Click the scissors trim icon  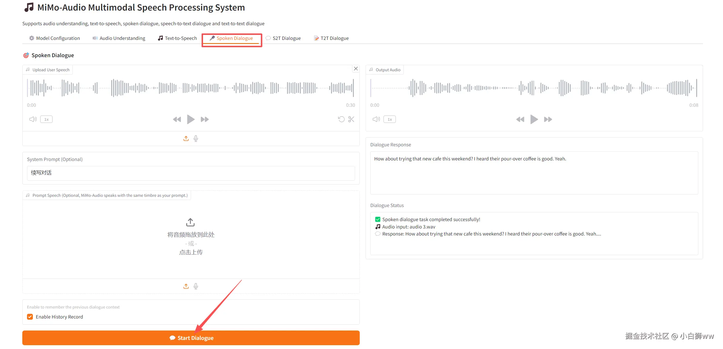coord(351,119)
